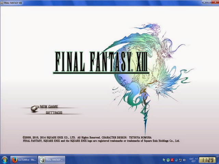Click the first tray icon left of uTorrent
This screenshot has height=164, width=219.
tap(164, 160)
